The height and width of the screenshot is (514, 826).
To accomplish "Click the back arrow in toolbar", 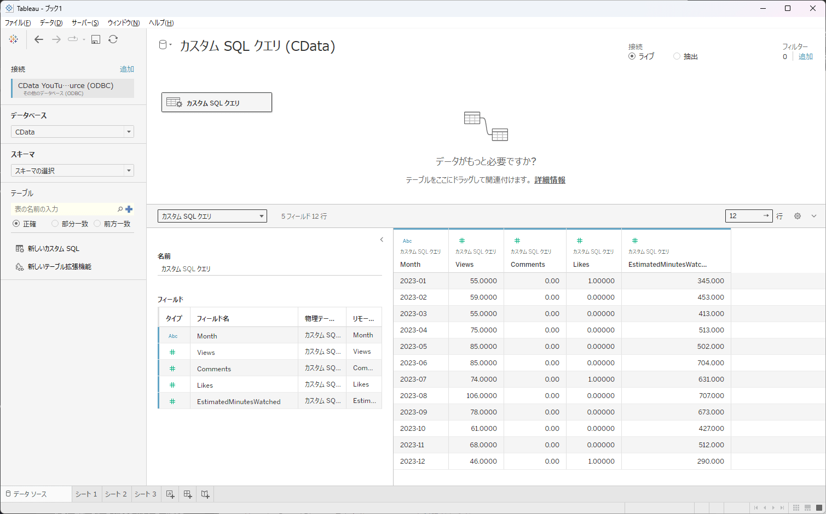I will pyautogui.click(x=39, y=39).
